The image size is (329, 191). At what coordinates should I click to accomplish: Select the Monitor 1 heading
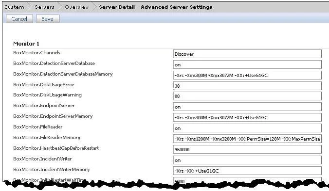coord(26,44)
